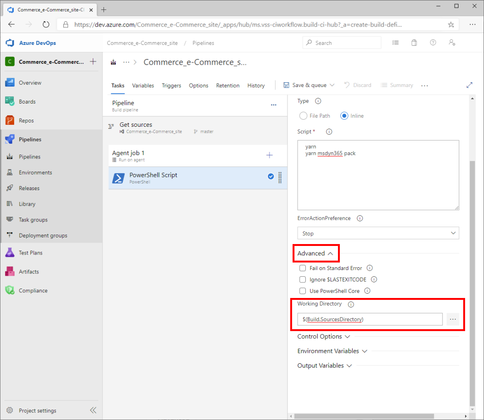Viewport: 484px width, 420px height.
Task: Enable the Fail on Standard Error checkbox
Action: (302, 268)
